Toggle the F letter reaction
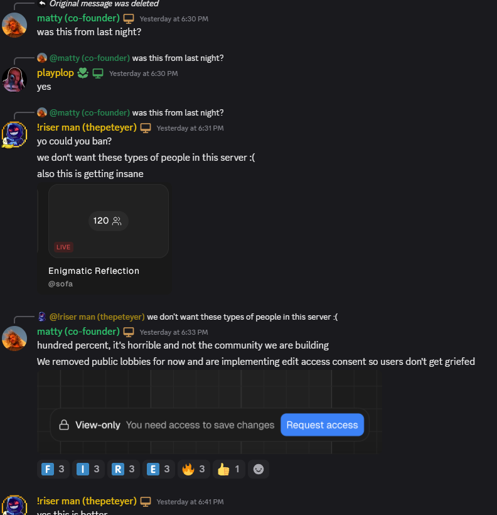 (x=53, y=469)
